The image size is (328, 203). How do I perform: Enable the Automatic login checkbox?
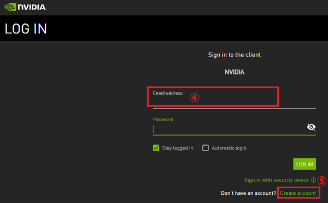(x=206, y=148)
